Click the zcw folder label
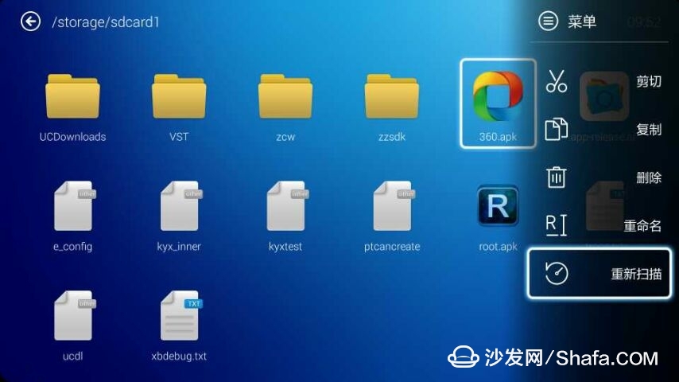The height and width of the screenshot is (382, 679). (x=285, y=137)
